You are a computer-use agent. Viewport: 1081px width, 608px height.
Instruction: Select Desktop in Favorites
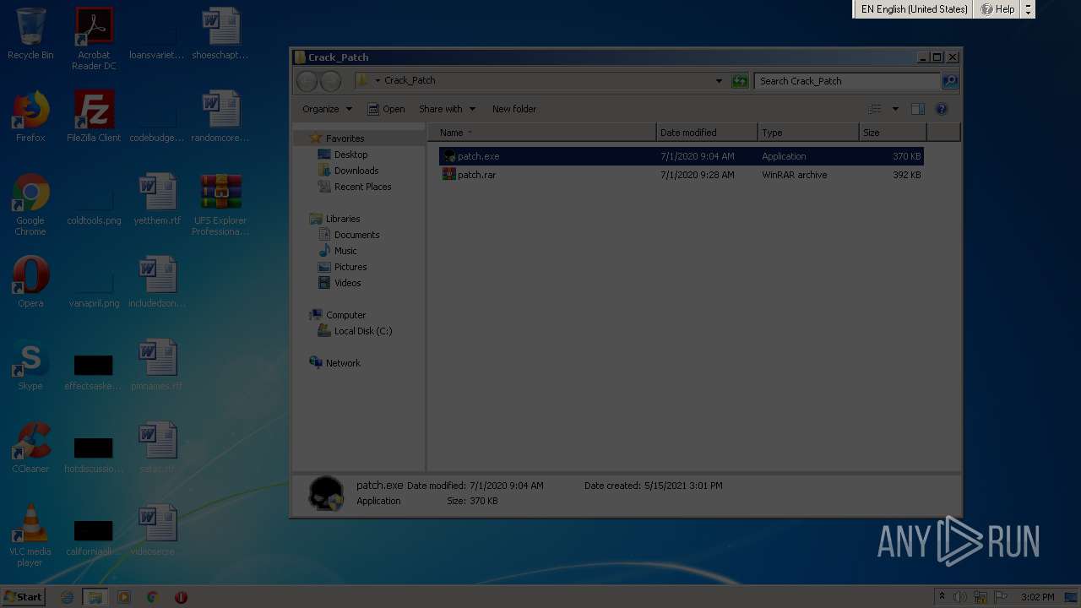[350, 155]
